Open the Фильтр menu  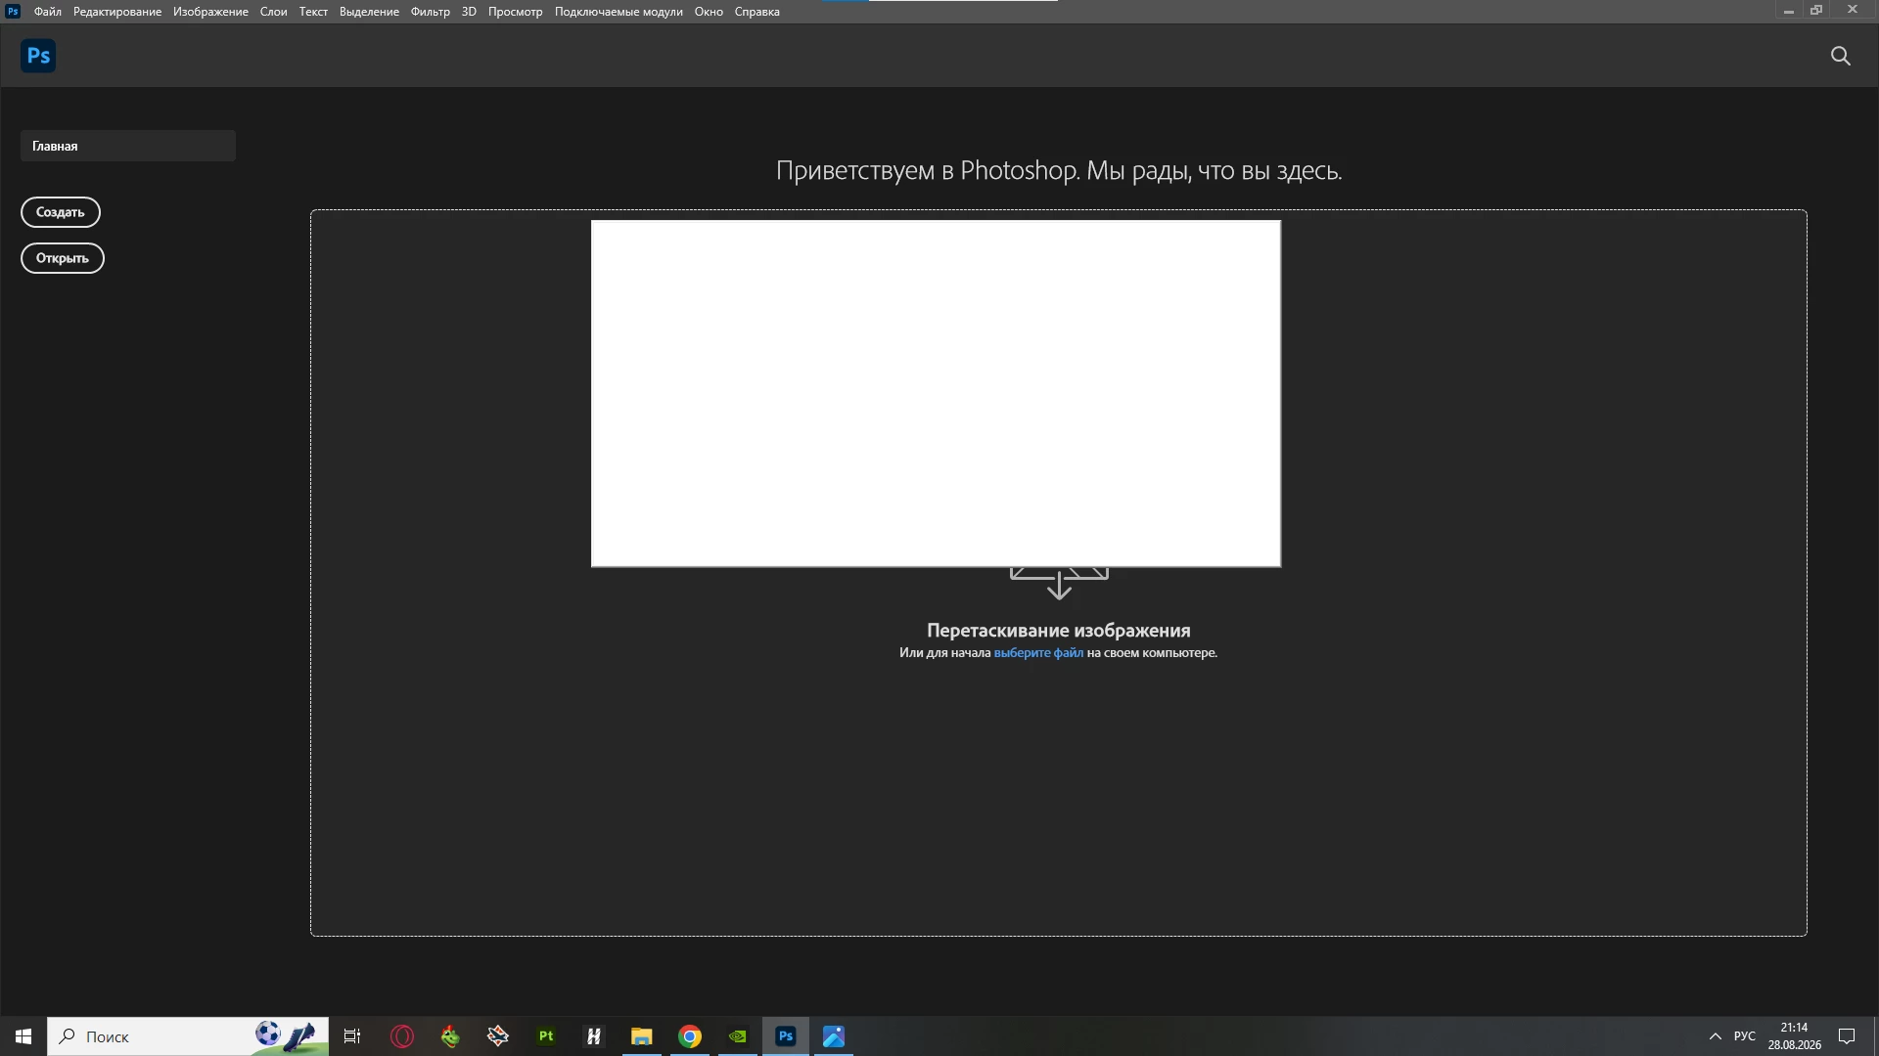click(431, 12)
